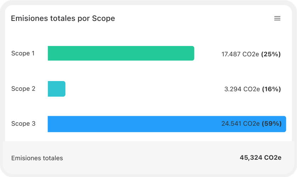Click the 24.541 CO2e value

point(240,124)
